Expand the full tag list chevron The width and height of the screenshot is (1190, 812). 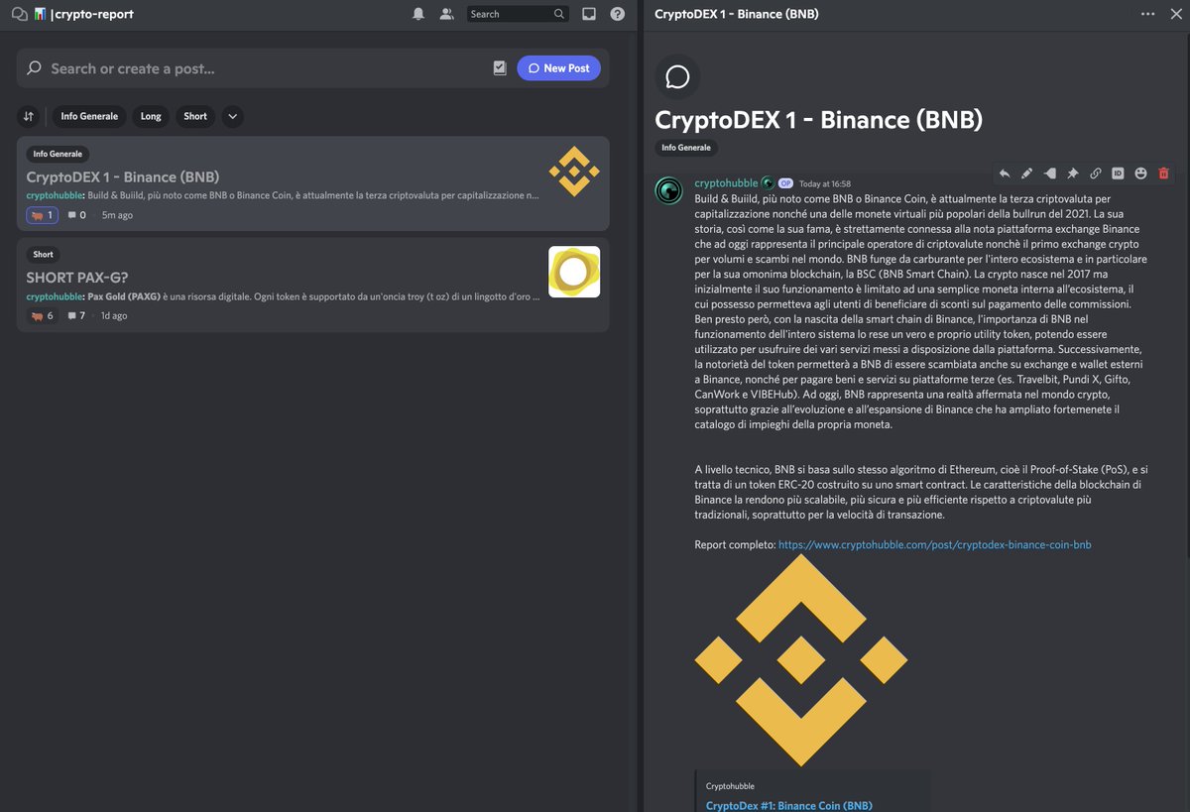coord(232,116)
